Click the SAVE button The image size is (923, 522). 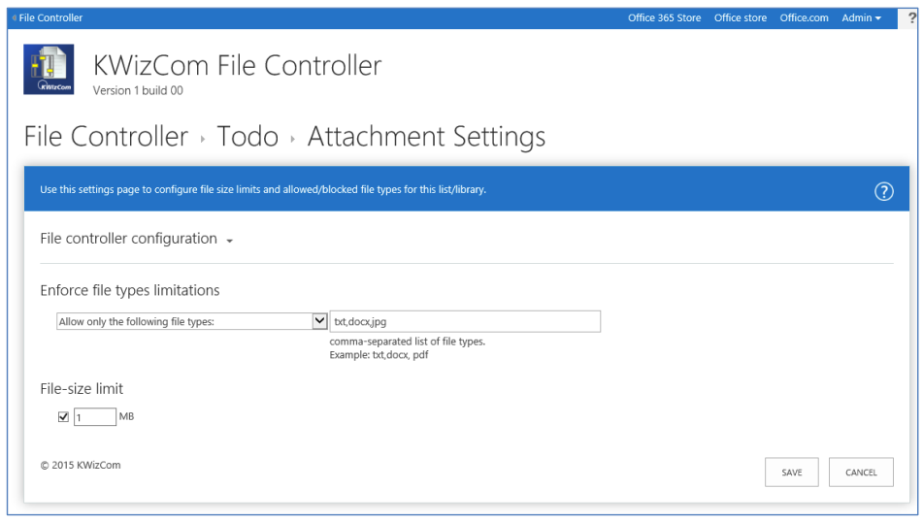pos(791,472)
